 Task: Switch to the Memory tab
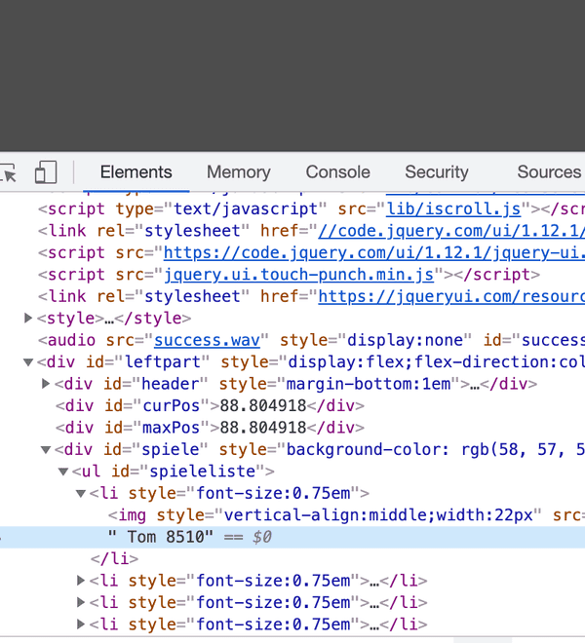pyautogui.click(x=238, y=172)
